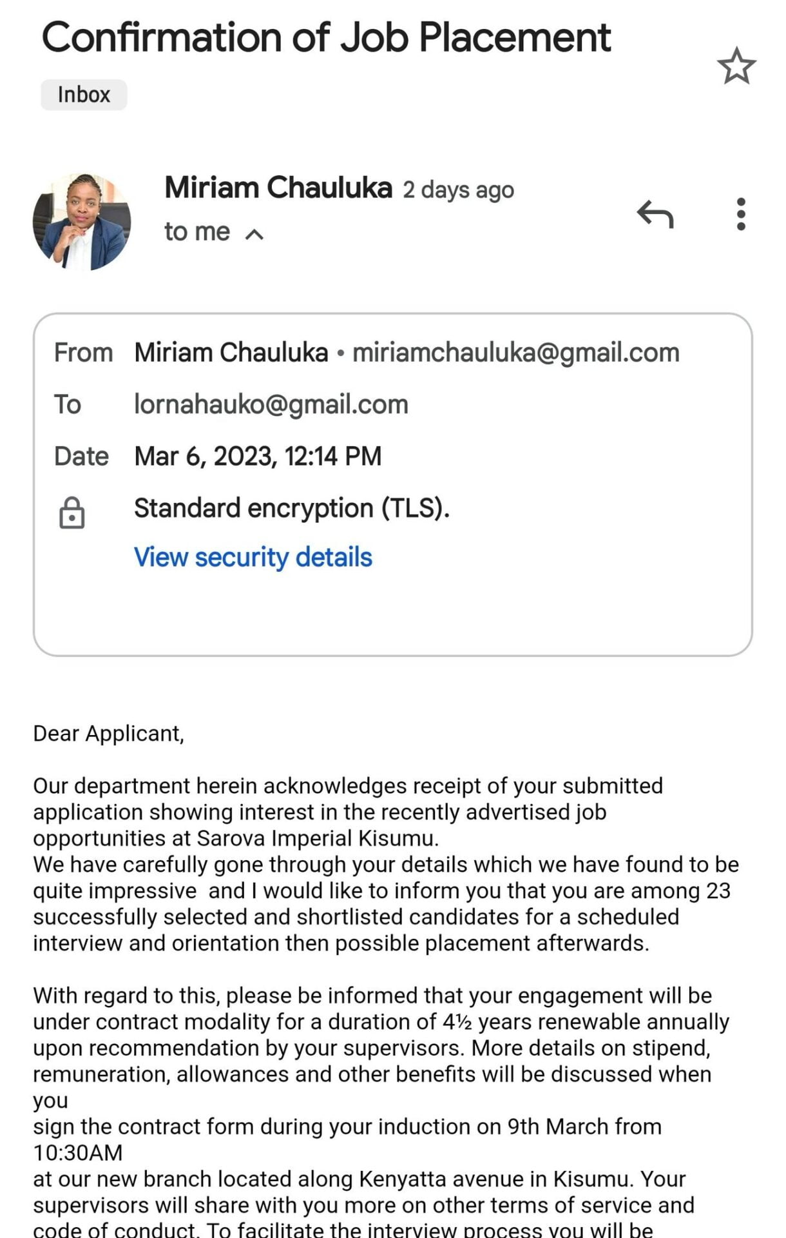Open the three-dot more options menu
786x1238 pixels.
(x=741, y=214)
